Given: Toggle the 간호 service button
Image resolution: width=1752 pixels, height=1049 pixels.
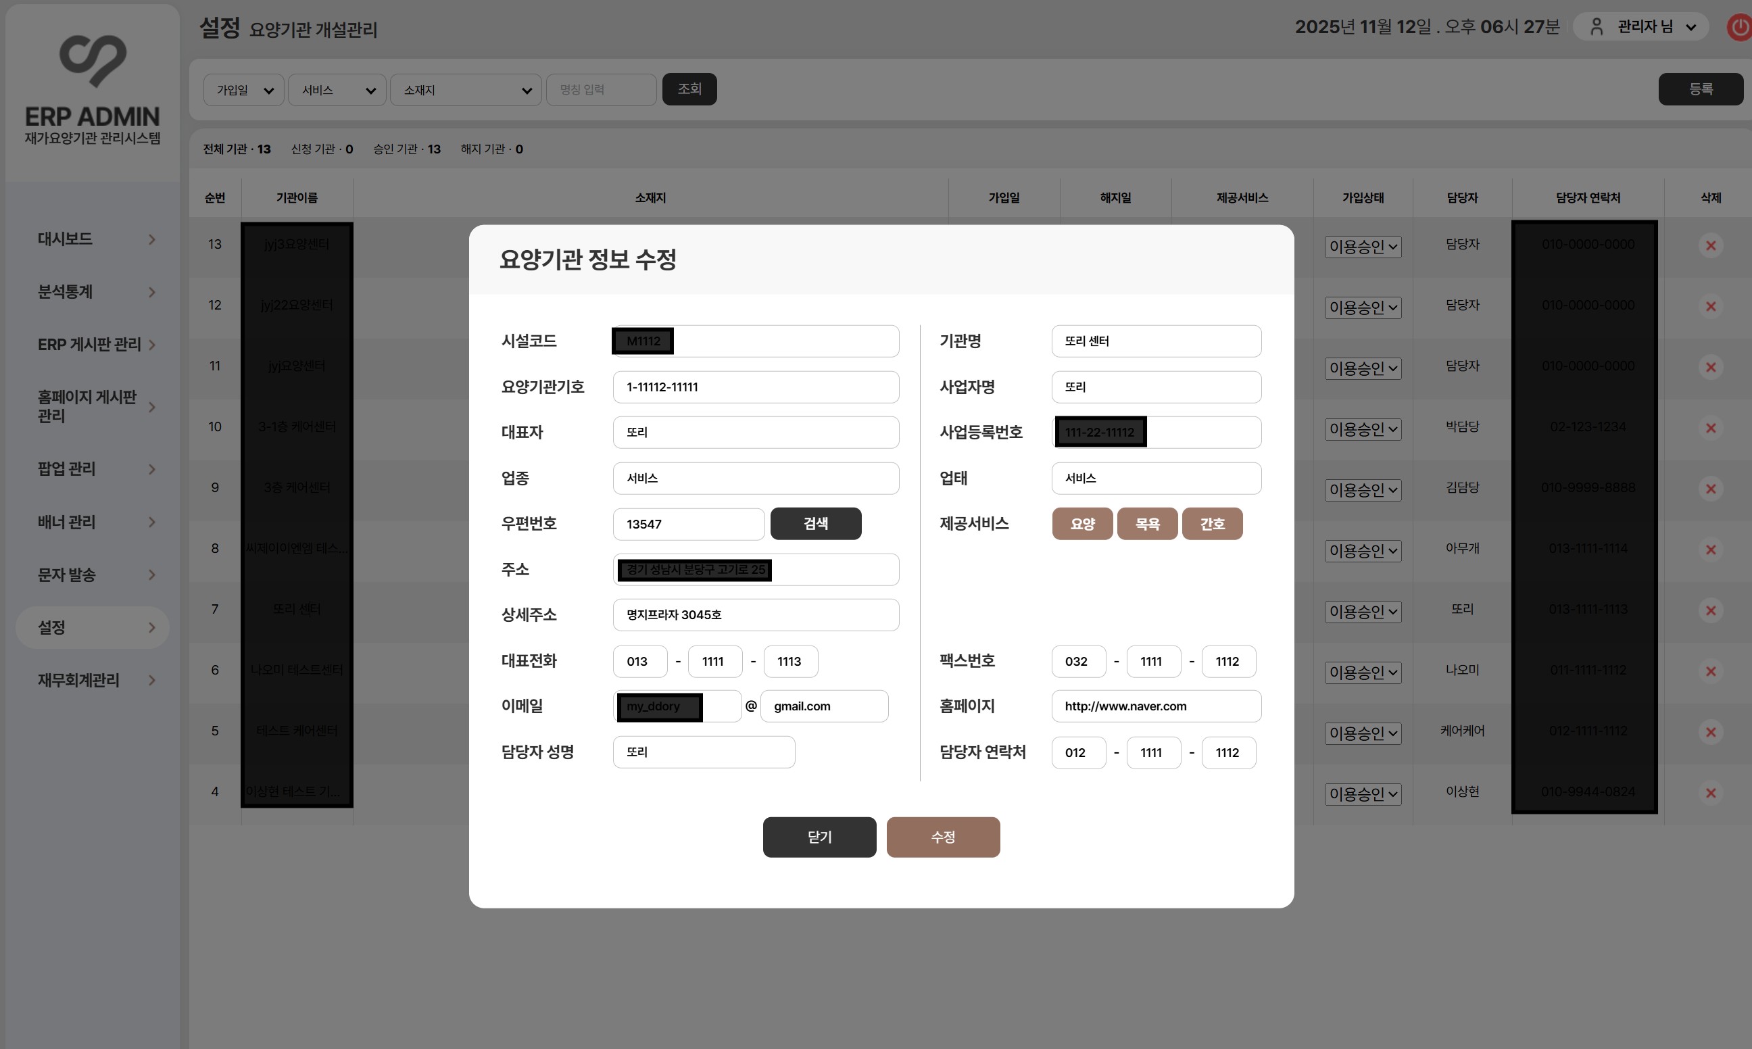Looking at the screenshot, I should (x=1211, y=524).
